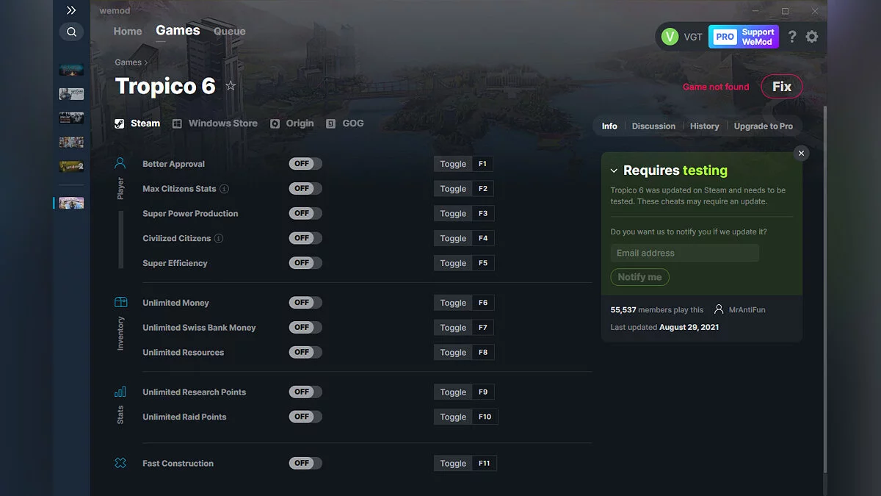Enable Fast Construction switch
The height and width of the screenshot is (496, 881).
[305, 464]
